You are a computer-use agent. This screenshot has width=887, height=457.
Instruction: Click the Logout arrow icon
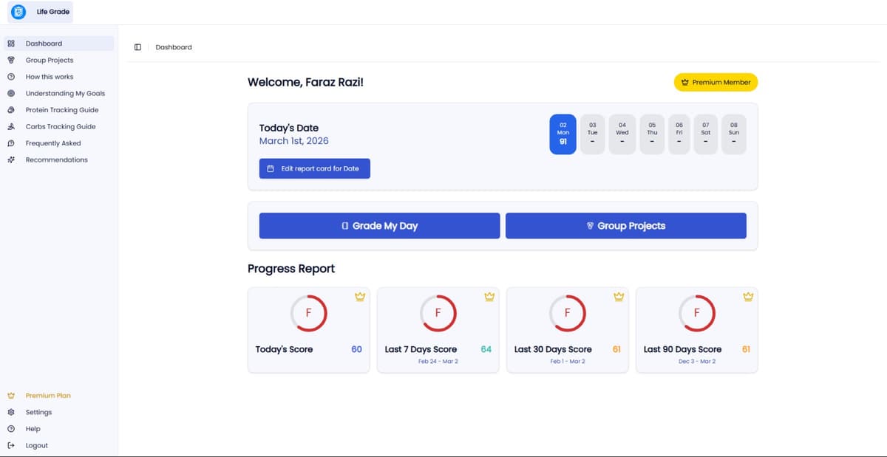point(11,446)
